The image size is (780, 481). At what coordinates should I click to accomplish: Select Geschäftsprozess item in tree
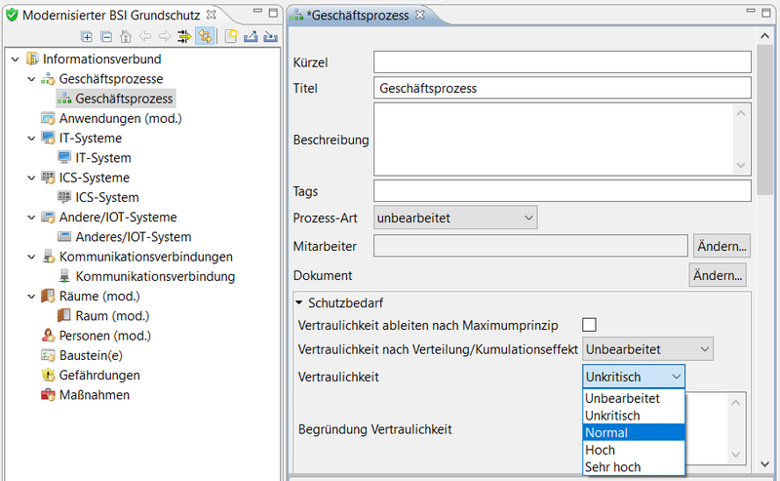(116, 99)
